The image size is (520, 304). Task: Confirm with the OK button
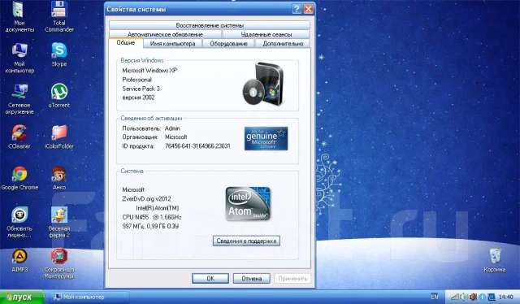210,279
